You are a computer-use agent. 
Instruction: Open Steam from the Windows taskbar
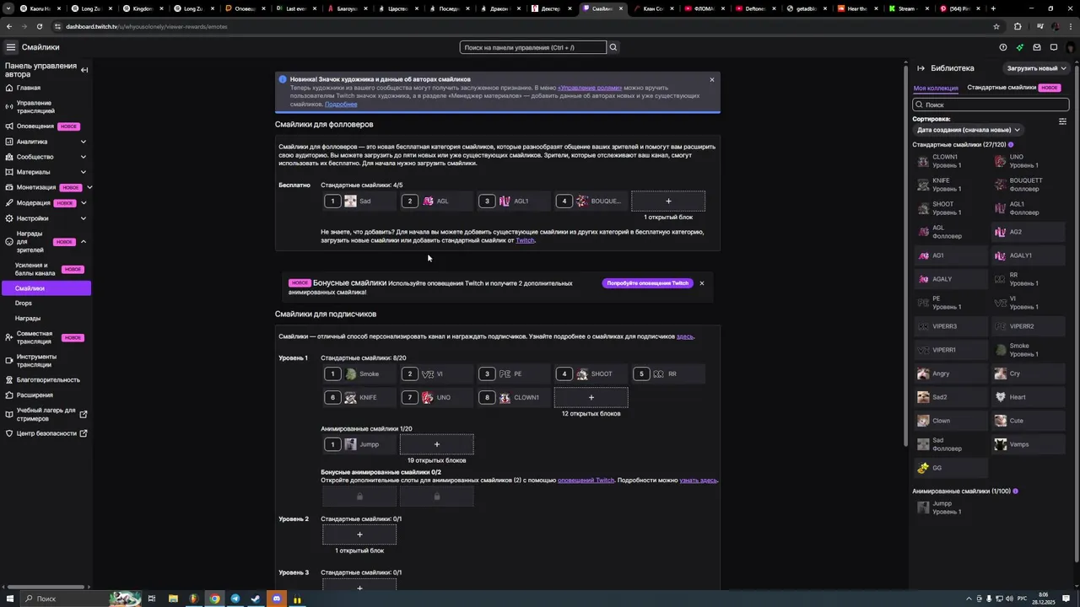point(256,599)
